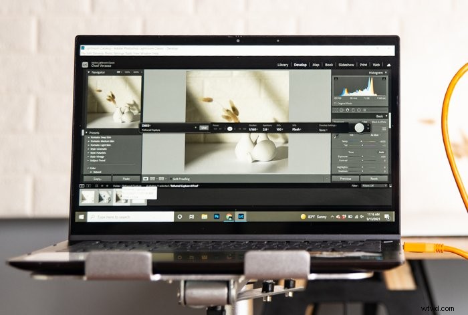
Task: Enable the Soft Proofing checkbox
Action: (170, 179)
